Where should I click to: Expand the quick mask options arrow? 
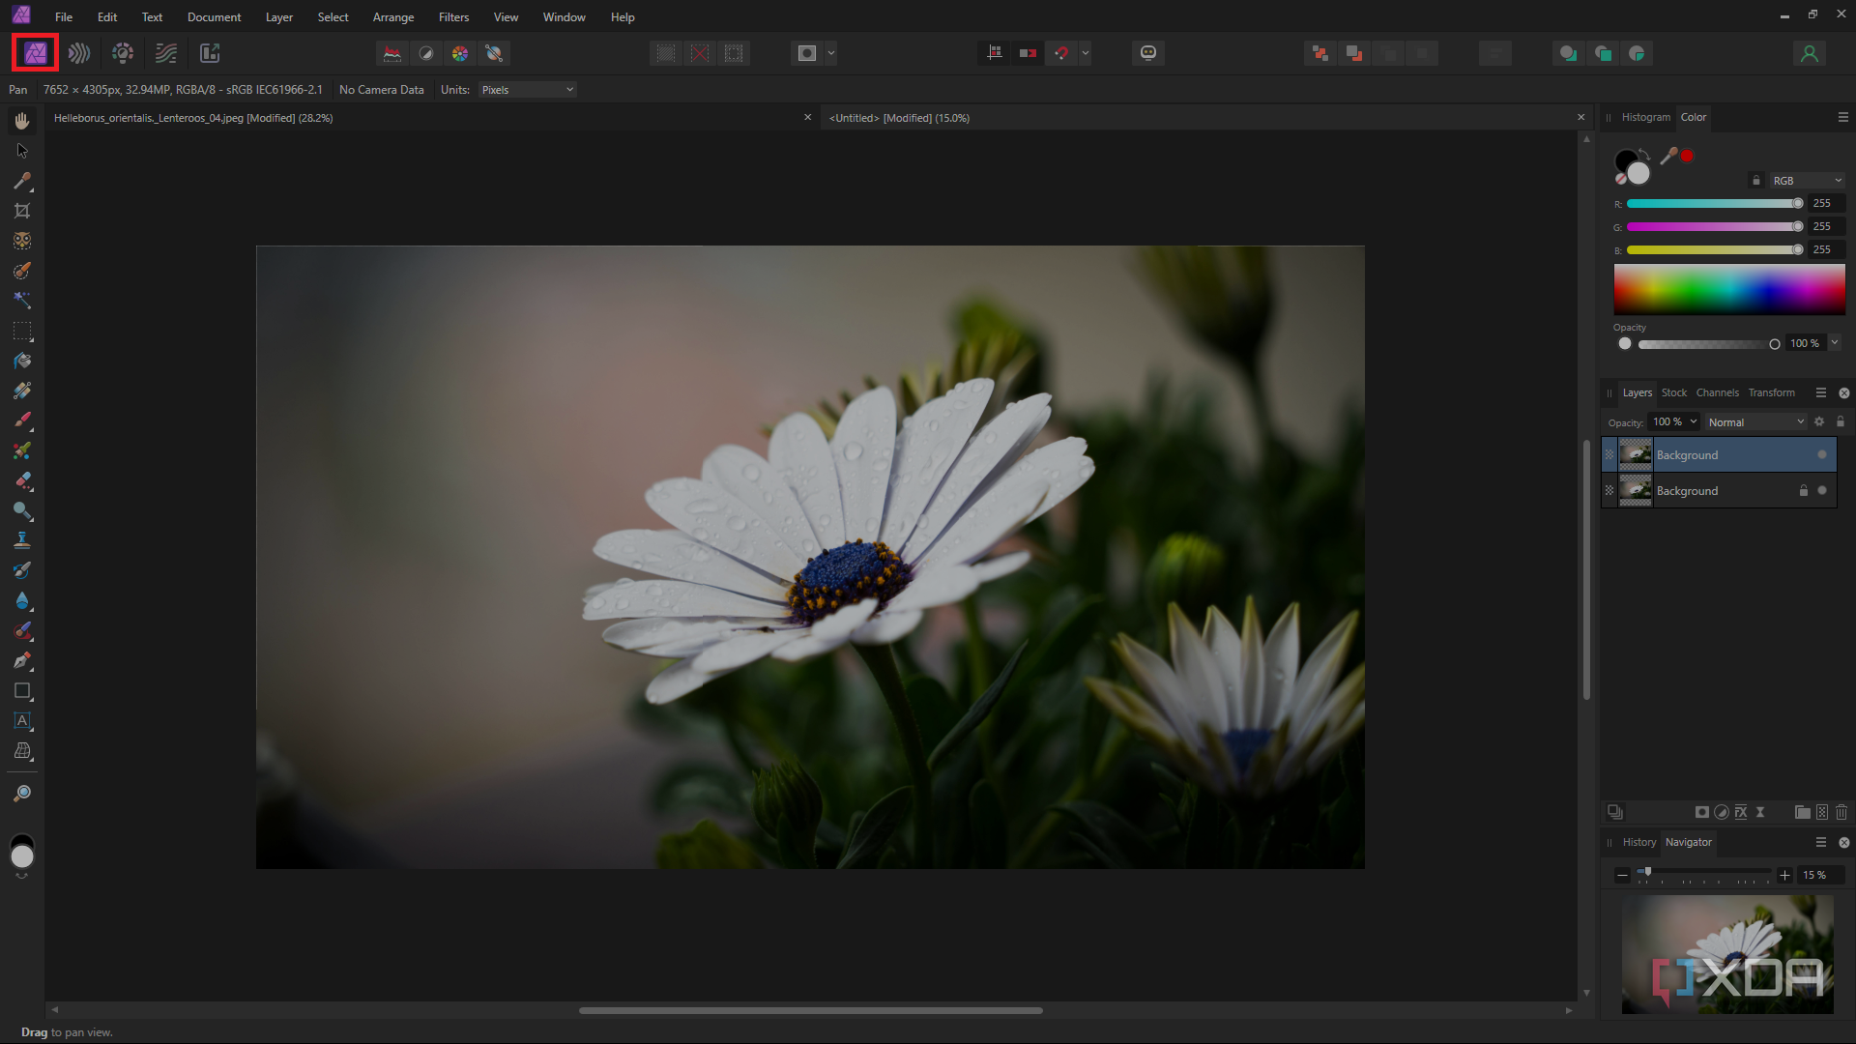(831, 53)
